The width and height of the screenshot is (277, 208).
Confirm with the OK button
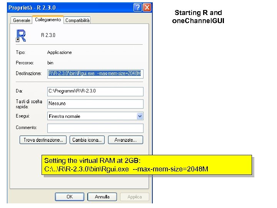coord(70,197)
